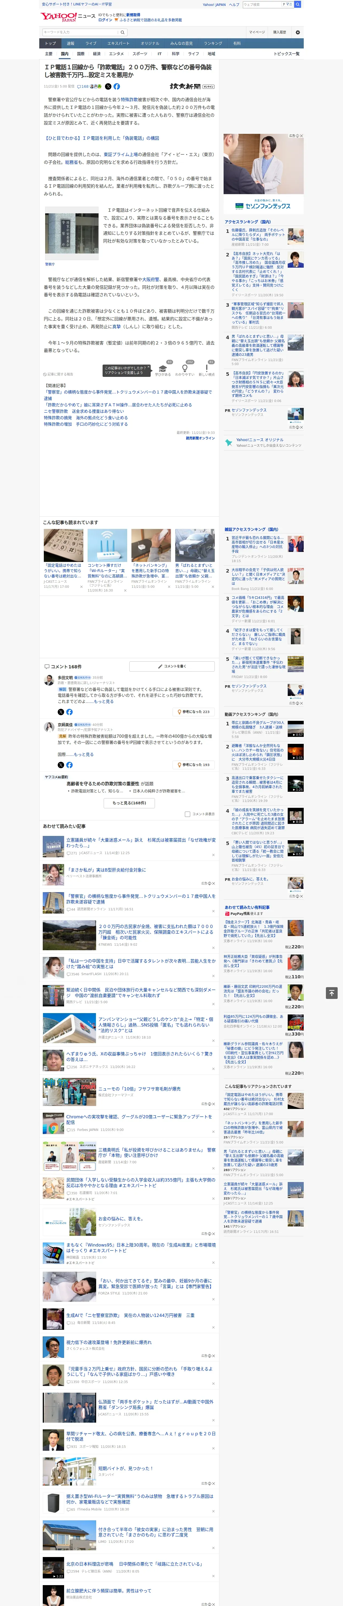The width and height of the screenshot is (343, 1606).
Task: Open the 大阪府警 link in article text
Action: tap(151, 280)
